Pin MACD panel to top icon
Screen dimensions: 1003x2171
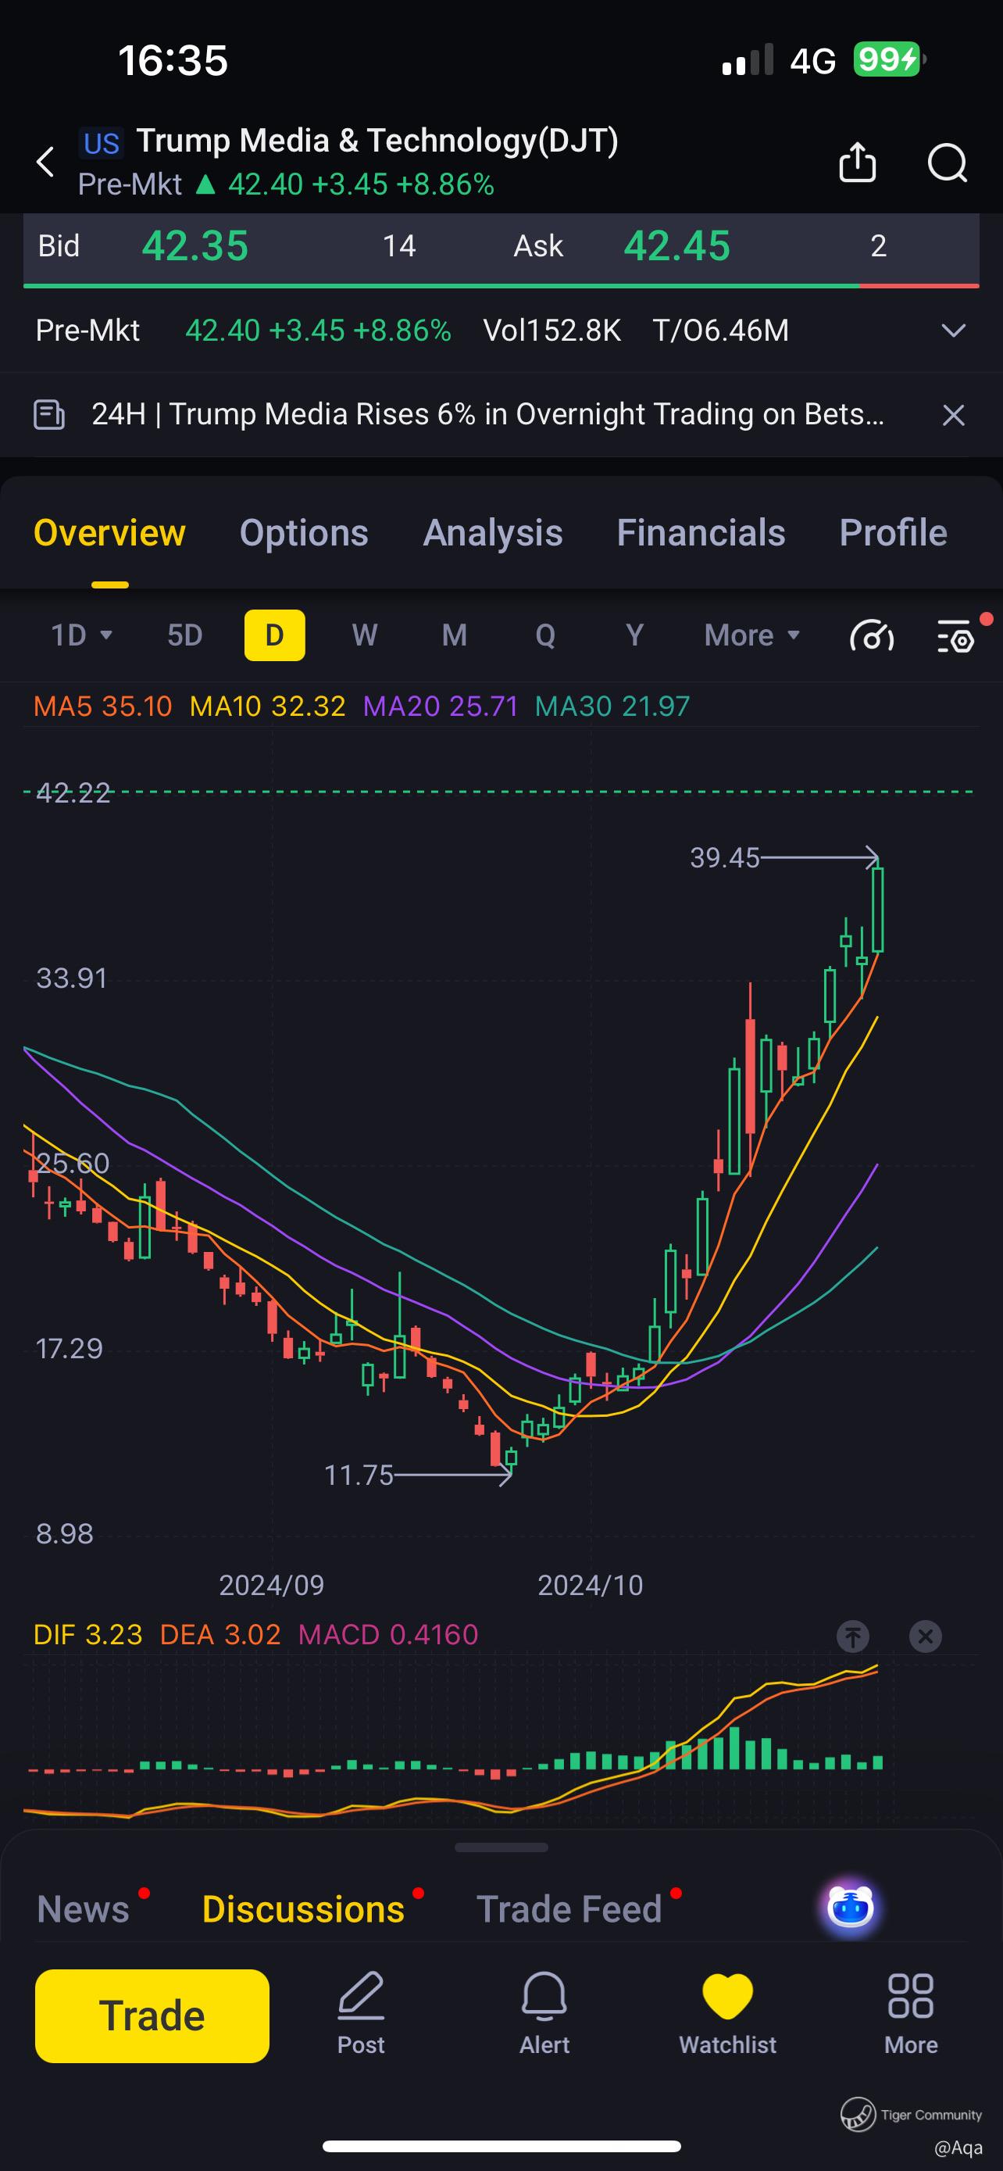[853, 1636]
